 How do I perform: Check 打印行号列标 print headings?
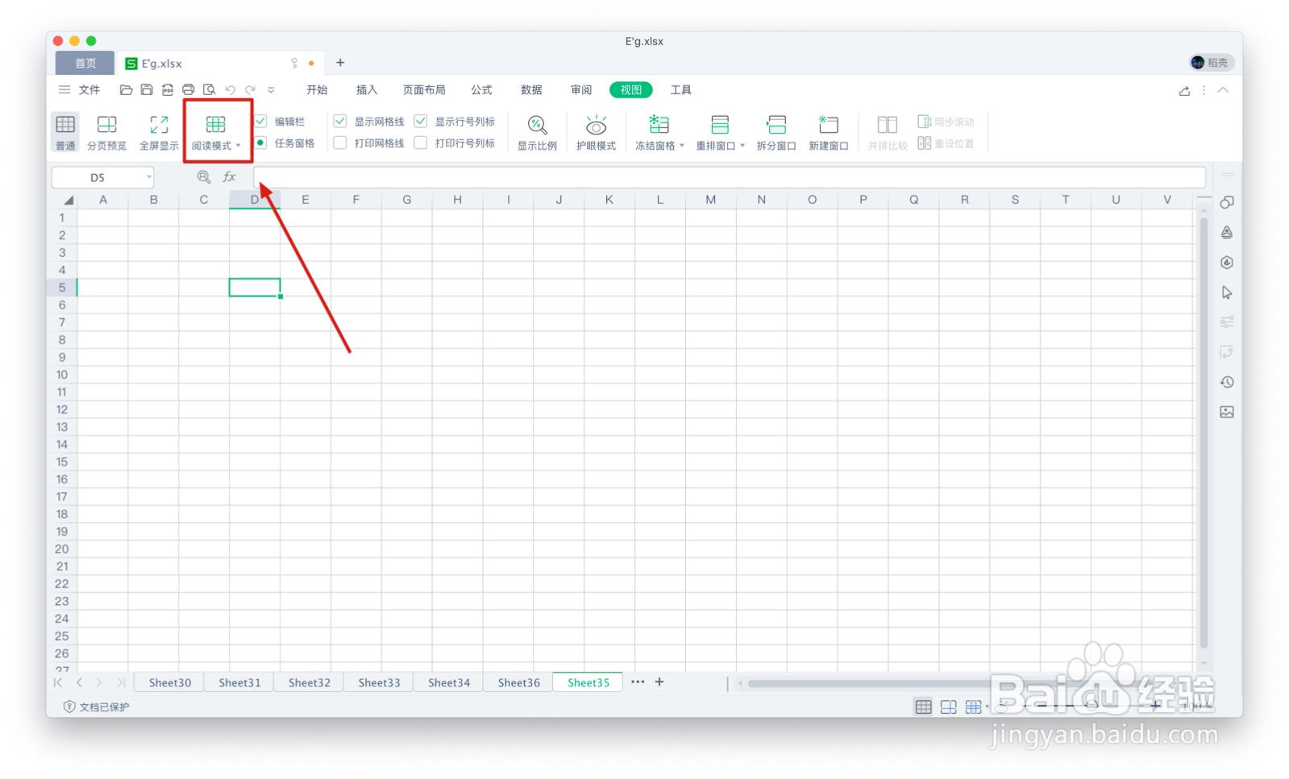pos(421,143)
